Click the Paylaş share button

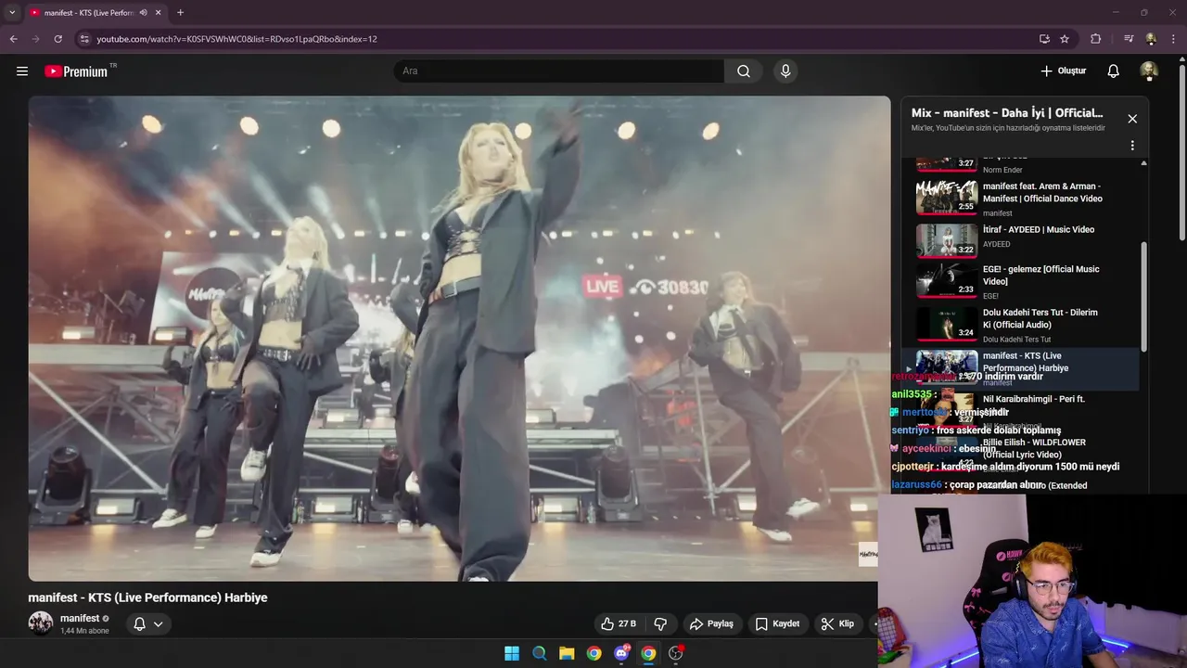click(712, 624)
